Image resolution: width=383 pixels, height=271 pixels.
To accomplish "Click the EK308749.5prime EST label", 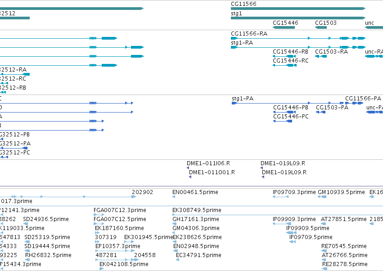I will tap(197, 210).
